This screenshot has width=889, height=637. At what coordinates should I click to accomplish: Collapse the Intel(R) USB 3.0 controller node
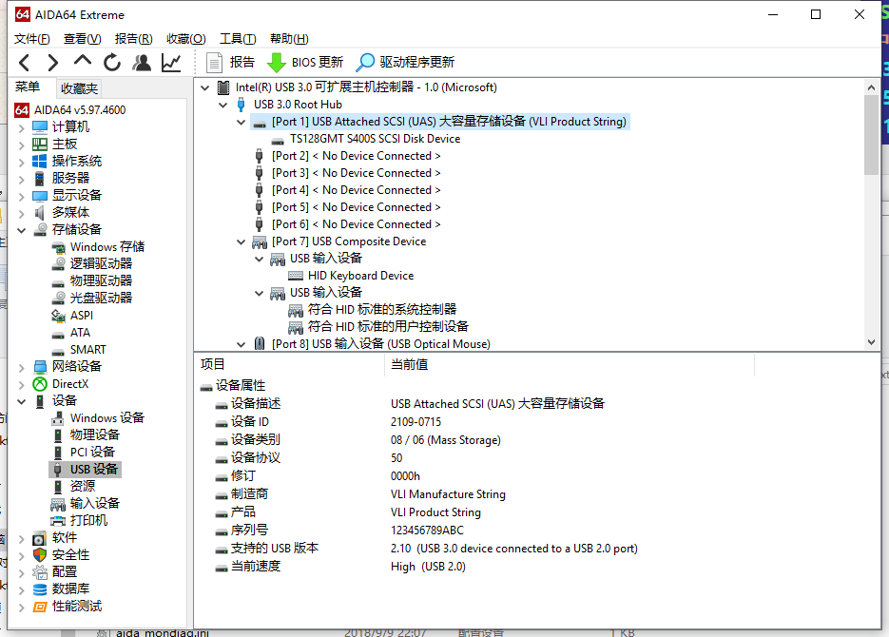[205, 87]
